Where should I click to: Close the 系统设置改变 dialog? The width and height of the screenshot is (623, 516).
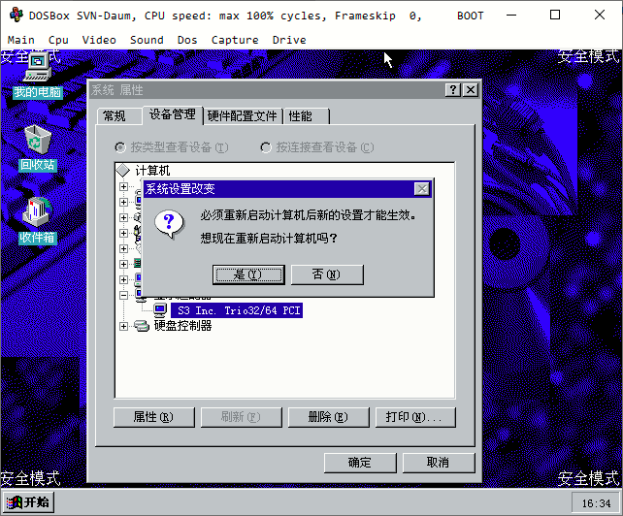tap(421, 189)
